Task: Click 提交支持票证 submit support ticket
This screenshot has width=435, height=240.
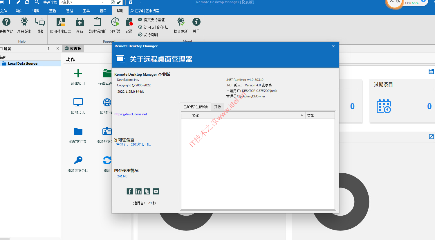Action: pos(151,20)
